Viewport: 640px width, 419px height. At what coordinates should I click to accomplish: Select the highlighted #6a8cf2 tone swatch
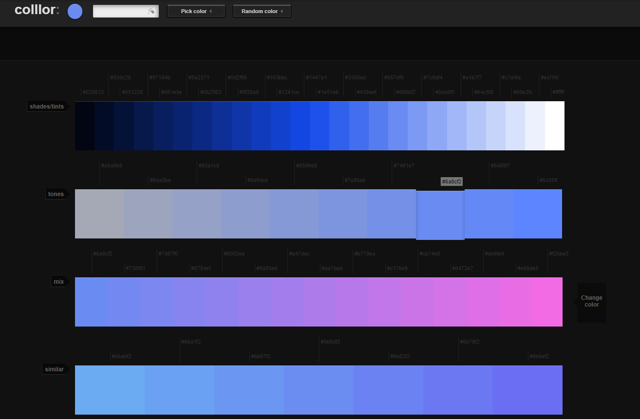coord(440,215)
